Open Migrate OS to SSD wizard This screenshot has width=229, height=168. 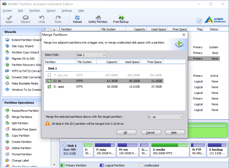click(23, 59)
